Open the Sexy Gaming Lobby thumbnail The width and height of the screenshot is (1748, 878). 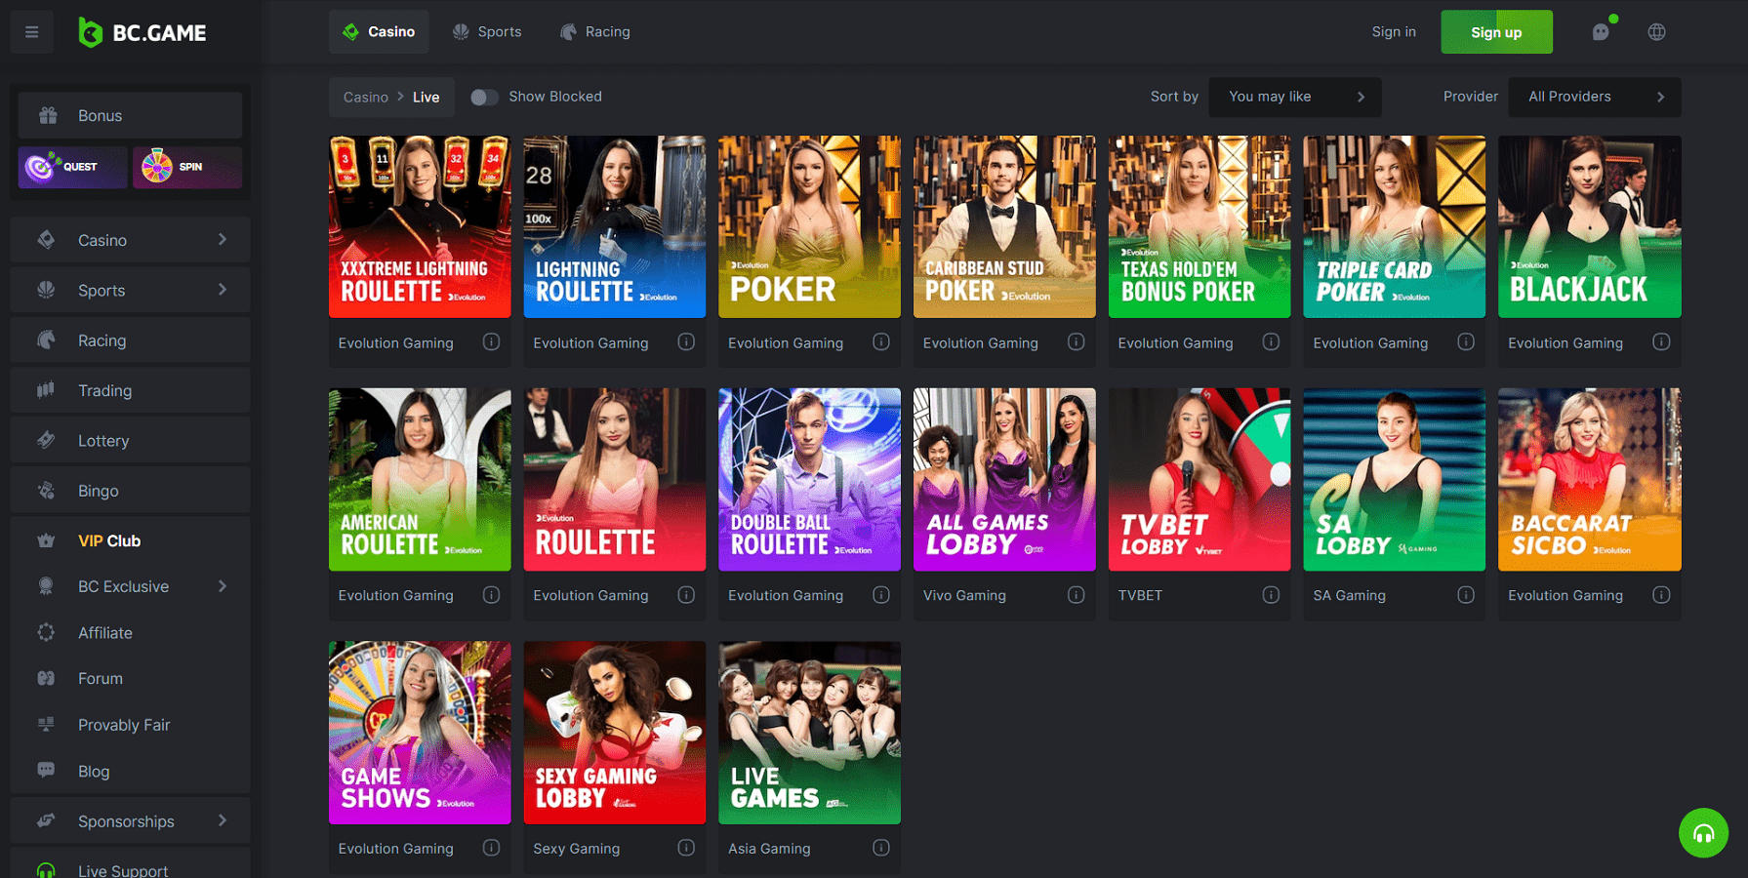[x=615, y=733]
